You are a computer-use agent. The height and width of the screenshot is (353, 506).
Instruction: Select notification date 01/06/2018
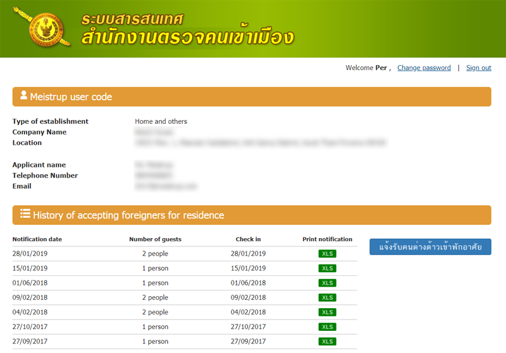pos(30,283)
